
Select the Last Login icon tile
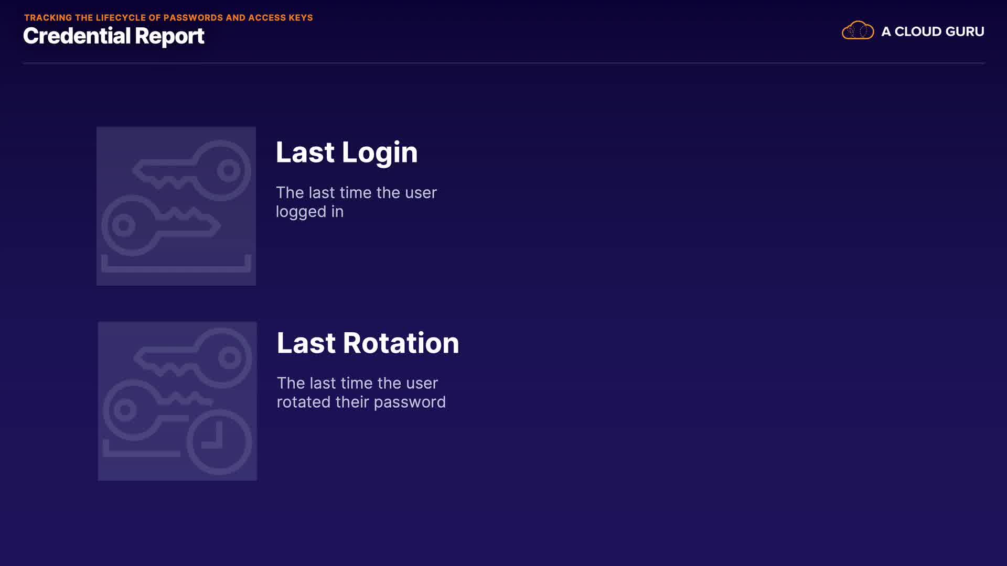176,206
